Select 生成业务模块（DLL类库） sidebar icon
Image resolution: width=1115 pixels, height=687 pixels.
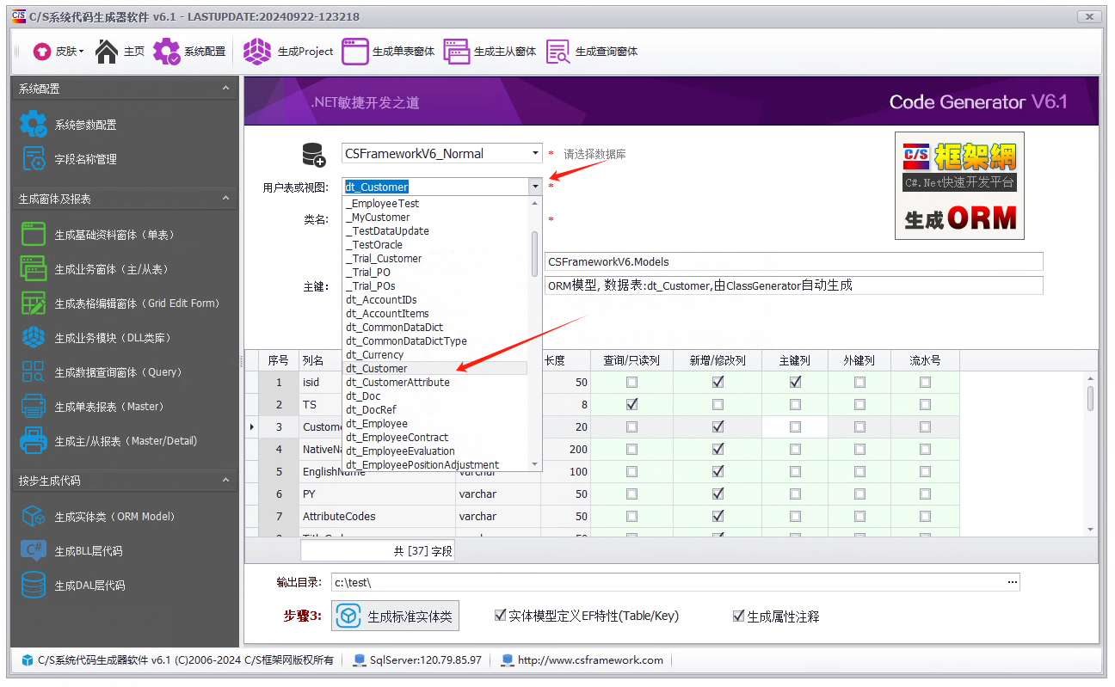(34, 337)
